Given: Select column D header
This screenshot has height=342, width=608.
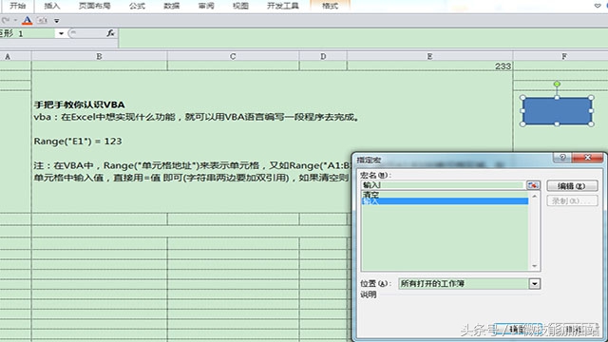Looking at the screenshot, I should tap(323, 56).
